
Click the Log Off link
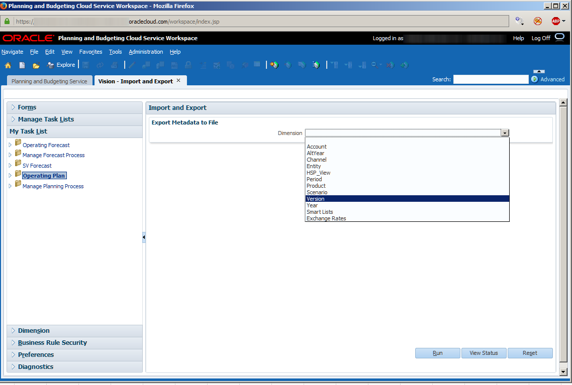click(x=541, y=38)
